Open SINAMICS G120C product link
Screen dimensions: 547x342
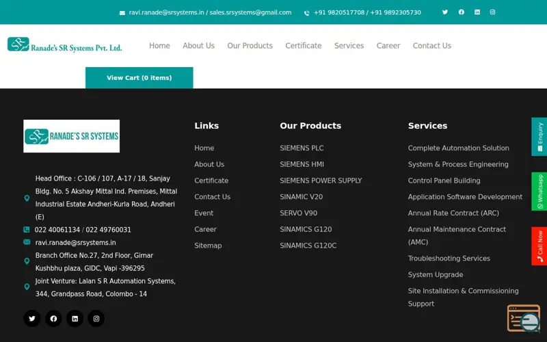pos(308,246)
